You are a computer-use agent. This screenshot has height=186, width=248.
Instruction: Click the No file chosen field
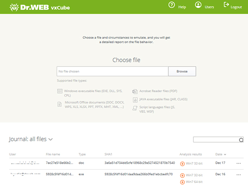click(112, 71)
